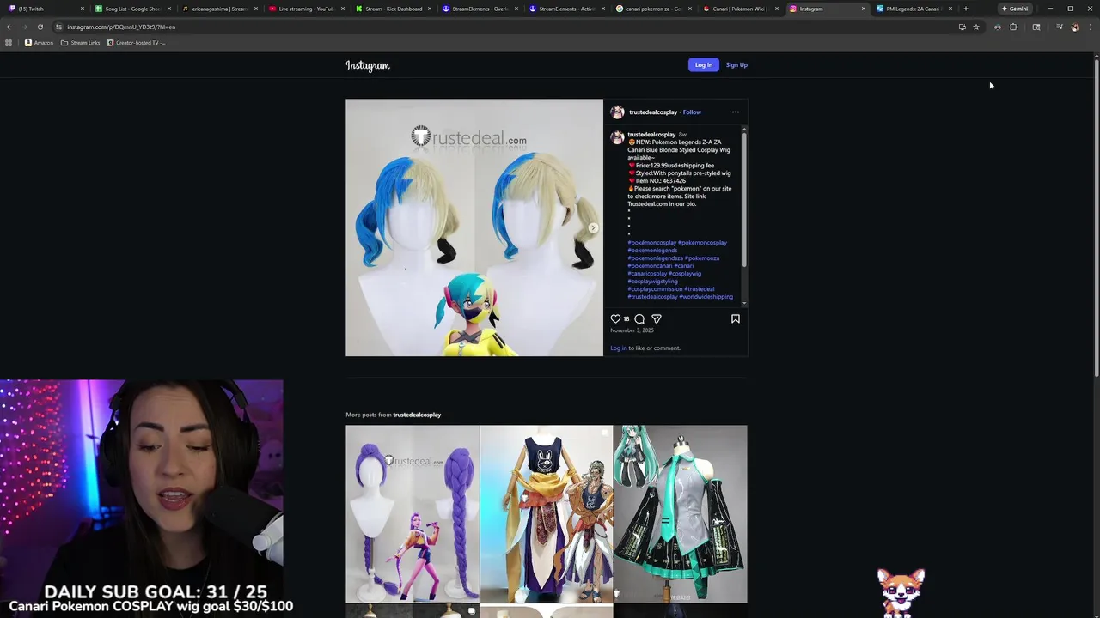Switch to canari pokemon za Google tab
Viewport: 1100px width, 618px height.
[654, 9]
